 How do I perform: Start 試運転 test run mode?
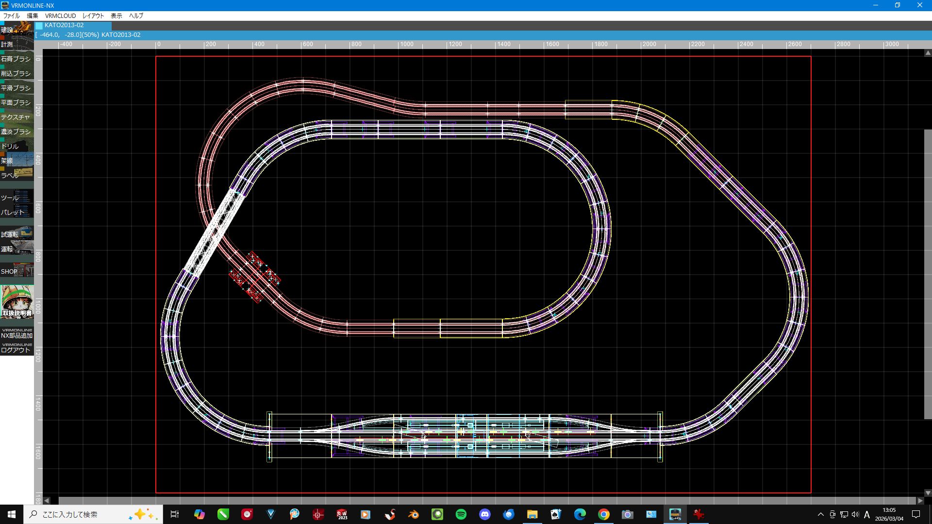point(17,234)
